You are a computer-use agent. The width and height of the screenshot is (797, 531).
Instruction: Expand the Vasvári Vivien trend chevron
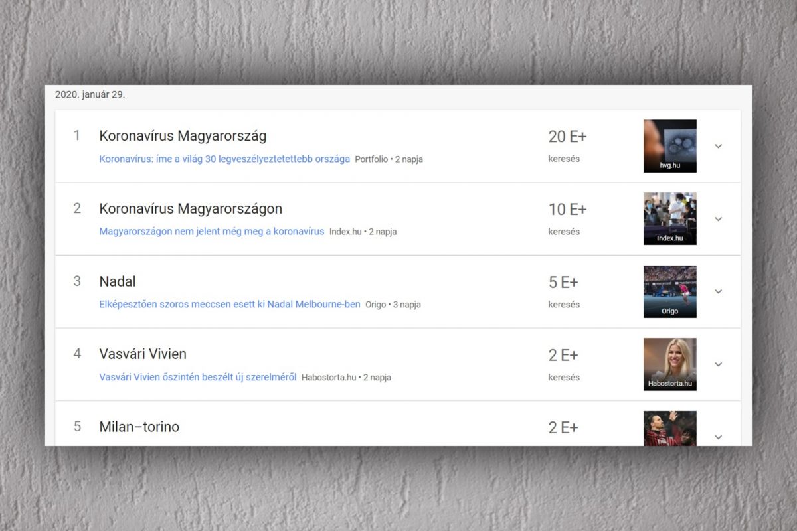(x=717, y=364)
